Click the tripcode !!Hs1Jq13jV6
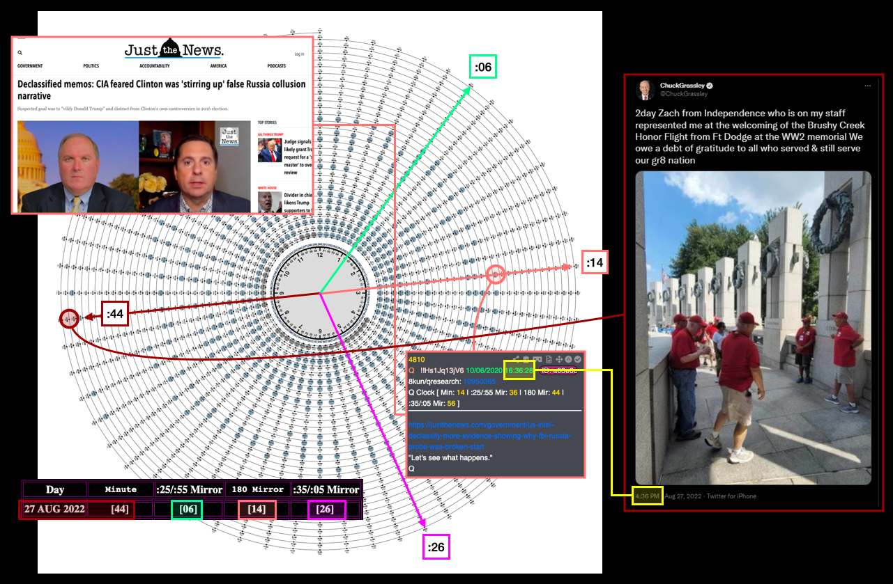This screenshot has height=584, width=893. 442,370
